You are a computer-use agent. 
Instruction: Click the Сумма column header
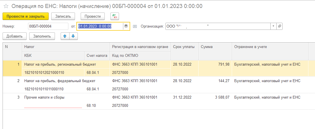[x=215, y=47]
